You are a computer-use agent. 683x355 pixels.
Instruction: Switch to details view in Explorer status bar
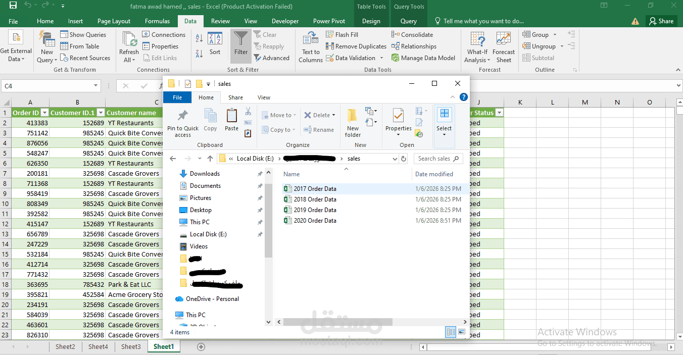[451, 332]
